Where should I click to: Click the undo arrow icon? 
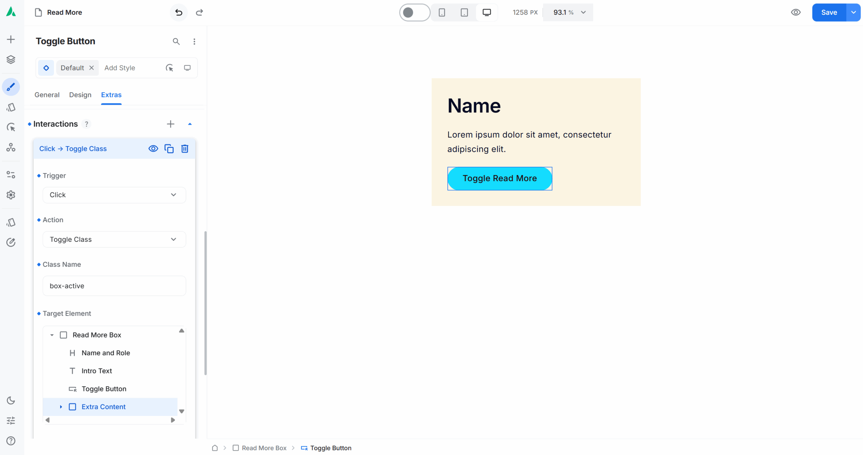179,12
